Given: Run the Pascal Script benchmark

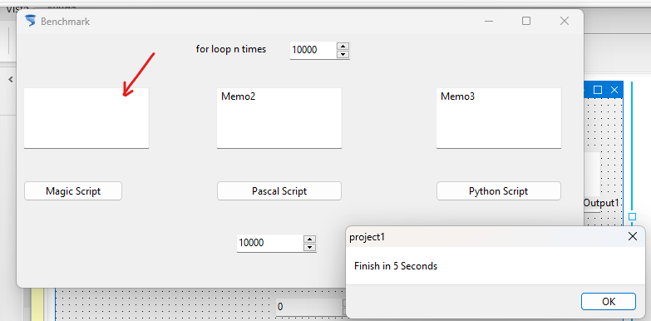Looking at the screenshot, I should (279, 191).
